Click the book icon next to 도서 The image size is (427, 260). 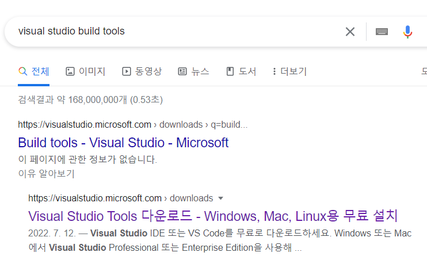(x=230, y=71)
